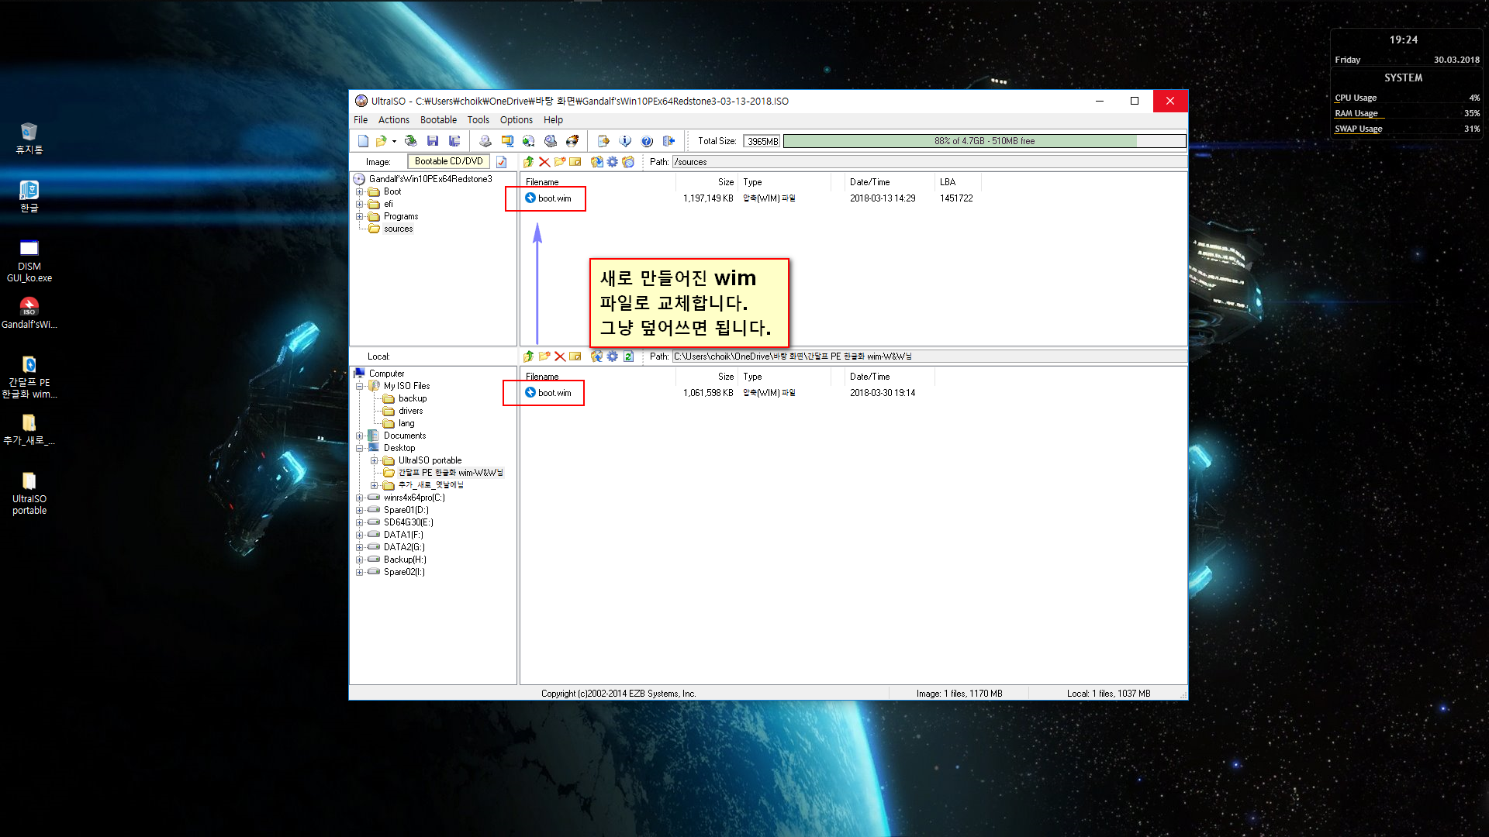This screenshot has height=837, width=1489.
Task: Click the Date/Time column header in Image pane
Action: click(x=890, y=182)
